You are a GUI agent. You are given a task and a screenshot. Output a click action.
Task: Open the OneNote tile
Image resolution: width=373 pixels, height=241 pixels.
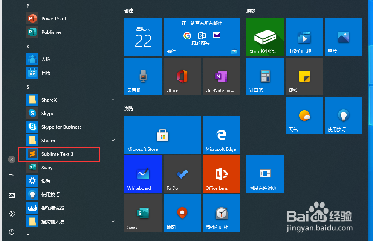tap(222, 76)
